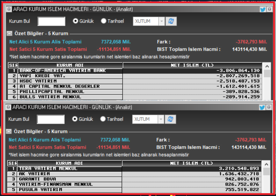Select Günlük radio in TERA YATIRIM window
This screenshot has height=196, width=276.
pyautogui.click(x=75, y=119)
